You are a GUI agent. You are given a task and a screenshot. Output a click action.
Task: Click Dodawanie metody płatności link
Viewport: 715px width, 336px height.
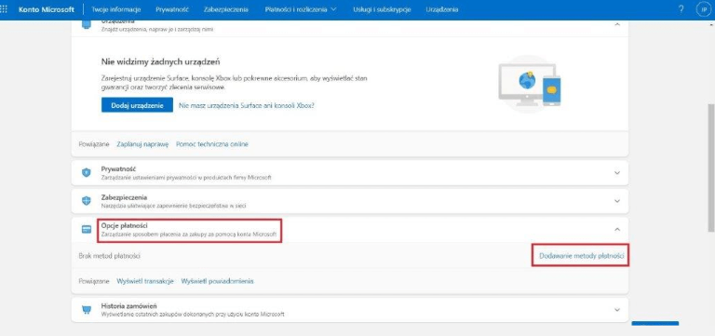[581, 256]
